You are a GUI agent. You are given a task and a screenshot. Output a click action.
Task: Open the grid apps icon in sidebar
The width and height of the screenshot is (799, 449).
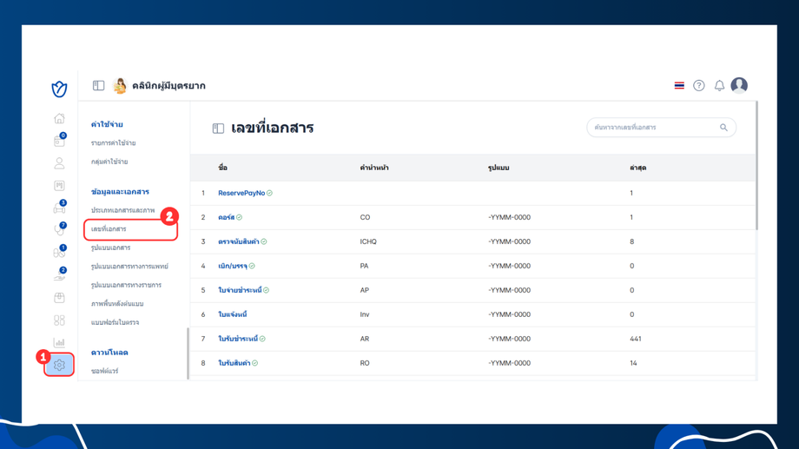coord(59,320)
